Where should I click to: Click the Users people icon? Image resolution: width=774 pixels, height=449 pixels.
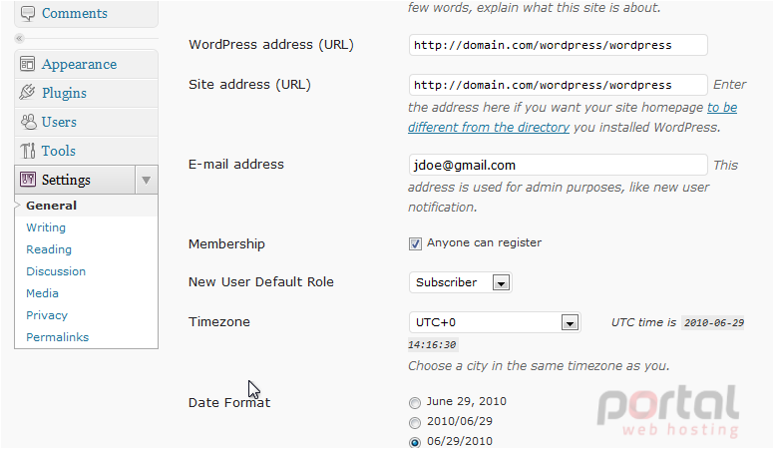pyautogui.click(x=29, y=122)
